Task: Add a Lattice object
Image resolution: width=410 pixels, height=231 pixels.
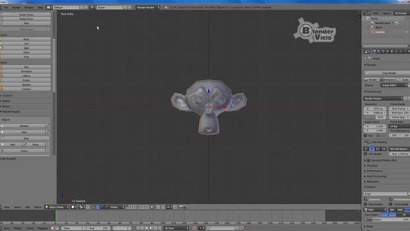Action: pyautogui.click(x=26, y=76)
